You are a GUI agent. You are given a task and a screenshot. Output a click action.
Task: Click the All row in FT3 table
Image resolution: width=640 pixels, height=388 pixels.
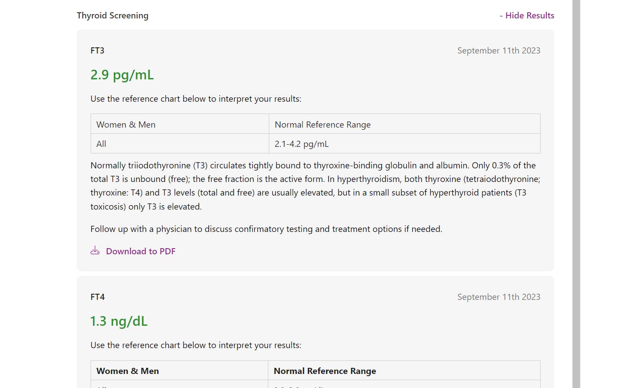point(101,144)
